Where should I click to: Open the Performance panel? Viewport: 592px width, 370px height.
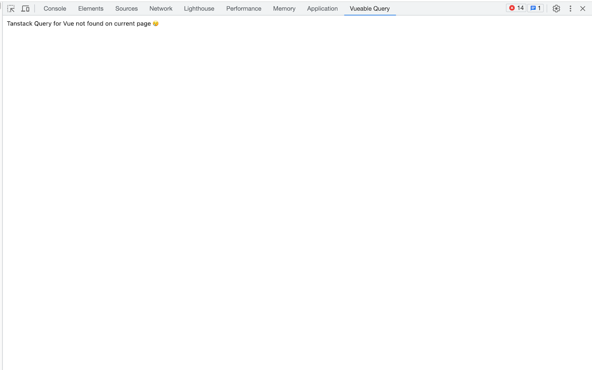(x=244, y=8)
